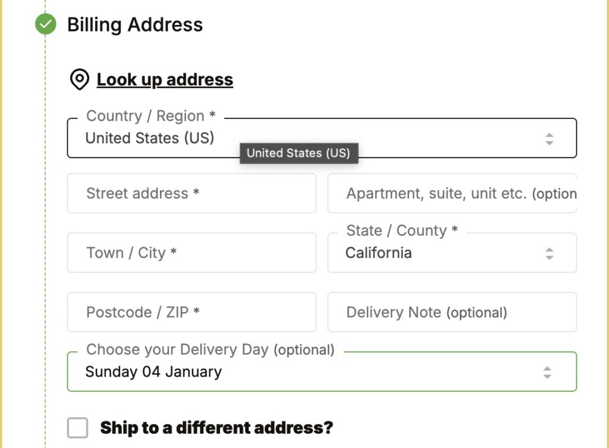
Task: Click inside the Street address field
Action: [x=190, y=193]
